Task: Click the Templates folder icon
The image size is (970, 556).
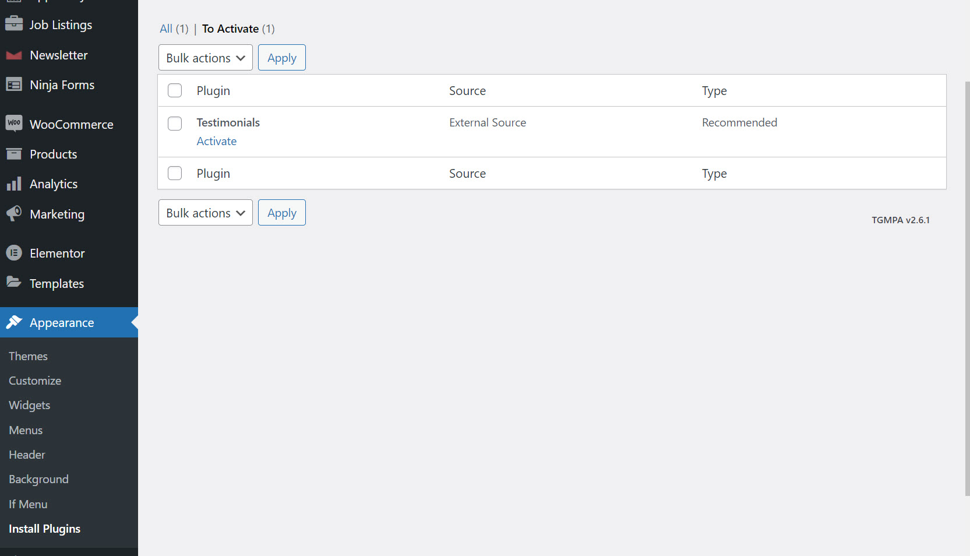Action: [14, 282]
